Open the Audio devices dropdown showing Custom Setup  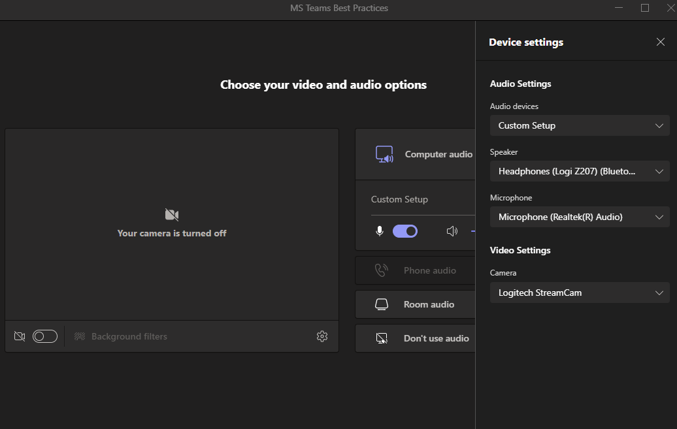(x=580, y=125)
